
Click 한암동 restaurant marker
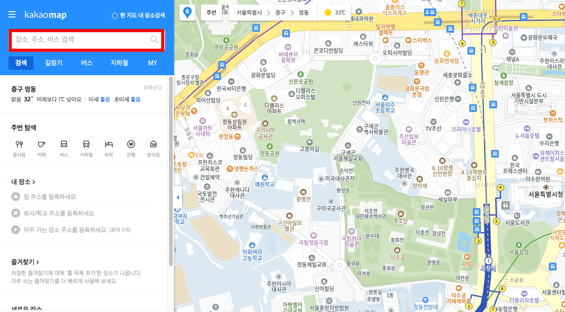tap(238, 136)
